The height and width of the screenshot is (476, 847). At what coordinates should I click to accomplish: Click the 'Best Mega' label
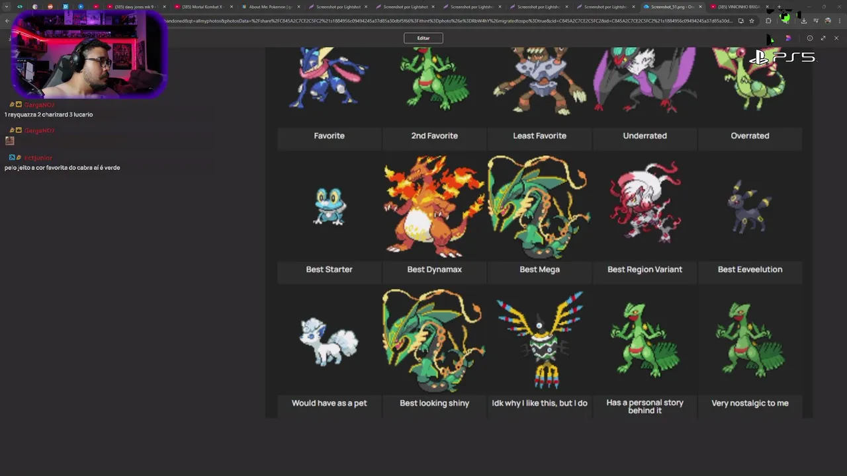coord(539,269)
